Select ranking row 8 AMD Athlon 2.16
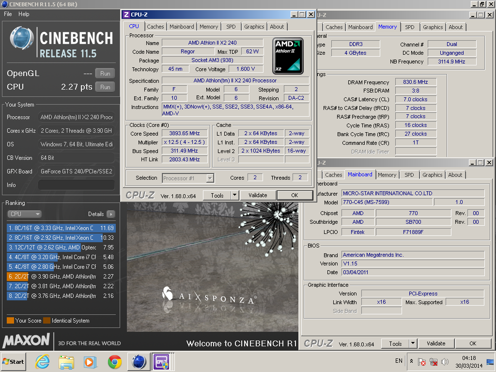The height and width of the screenshot is (372, 496). 61,296
